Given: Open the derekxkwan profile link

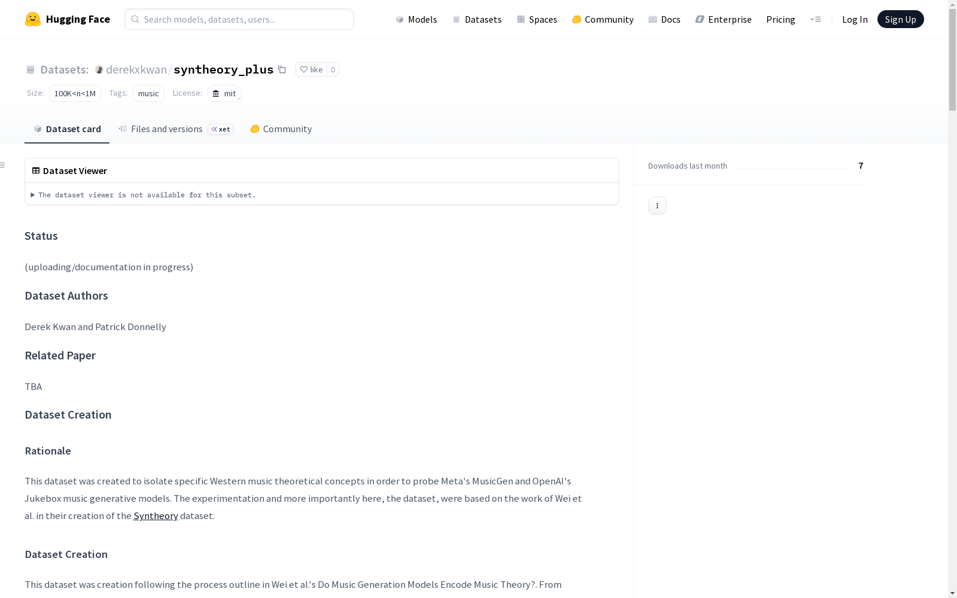Looking at the screenshot, I should point(136,69).
